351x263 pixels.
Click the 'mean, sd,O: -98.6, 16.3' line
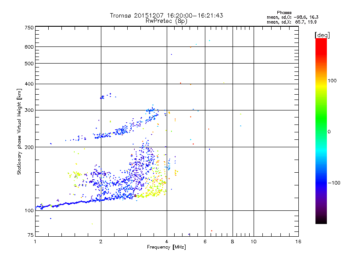pos(292,17)
